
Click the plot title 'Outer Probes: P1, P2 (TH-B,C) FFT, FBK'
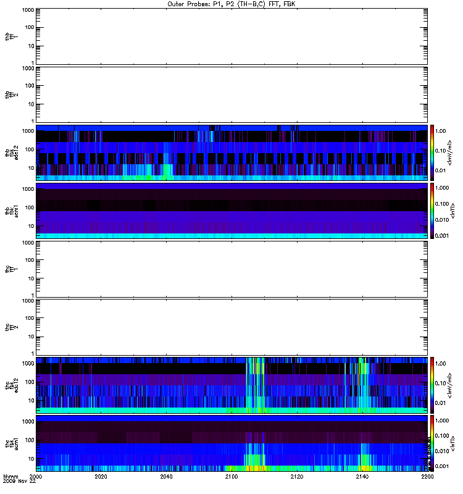tap(231, 4)
